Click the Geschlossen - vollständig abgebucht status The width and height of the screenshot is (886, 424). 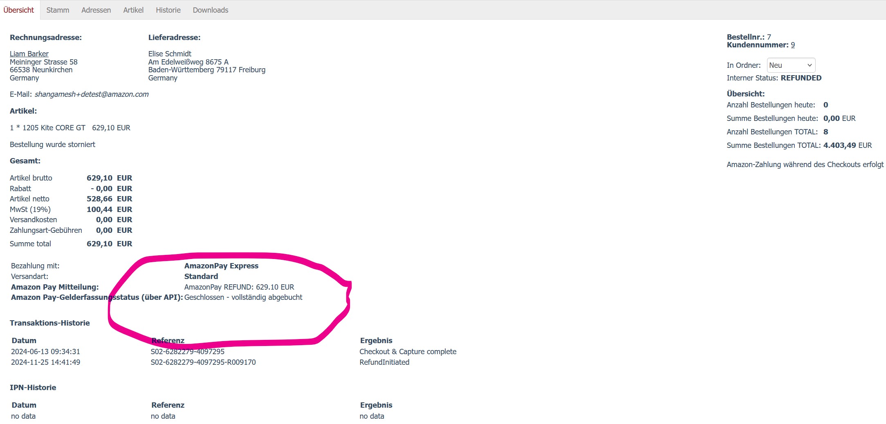[x=243, y=297]
